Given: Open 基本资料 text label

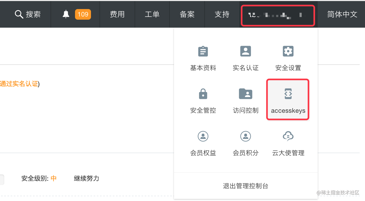Looking at the screenshot, I should click(x=203, y=68).
